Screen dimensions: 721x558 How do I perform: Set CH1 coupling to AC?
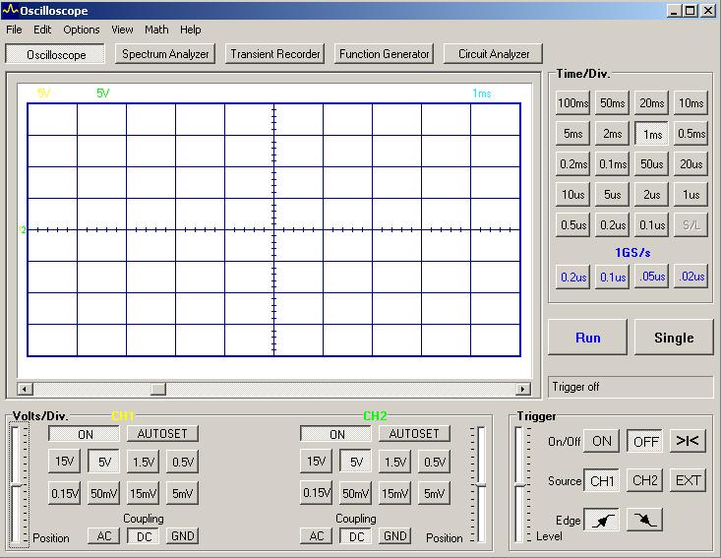(104, 536)
